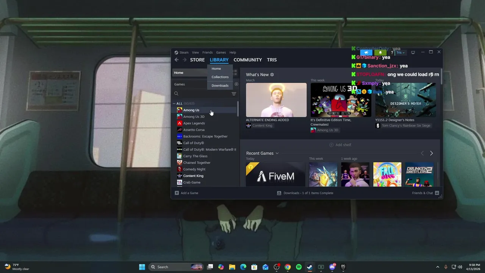Click the Downloads status icon
This screenshot has width=485, height=273.
(279, 193)
